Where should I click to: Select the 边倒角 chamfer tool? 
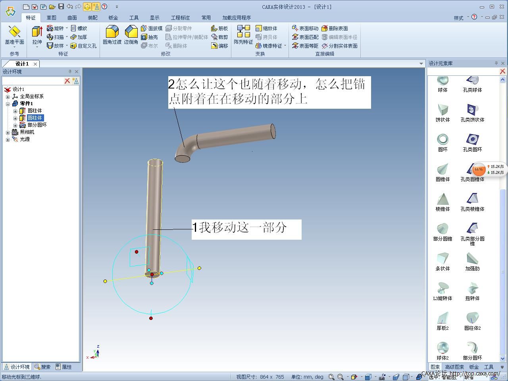coord(131,35)
